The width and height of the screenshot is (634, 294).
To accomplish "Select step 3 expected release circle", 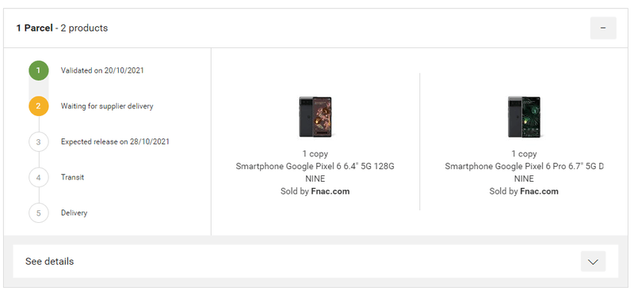I will (x=38, y=141).
